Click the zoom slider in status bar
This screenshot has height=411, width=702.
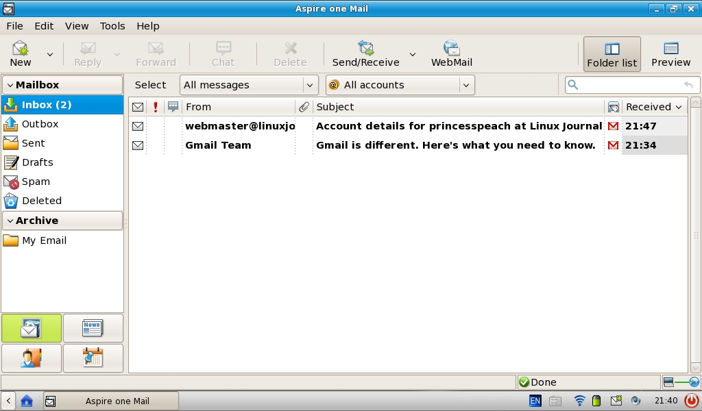(x=681, y=382)
